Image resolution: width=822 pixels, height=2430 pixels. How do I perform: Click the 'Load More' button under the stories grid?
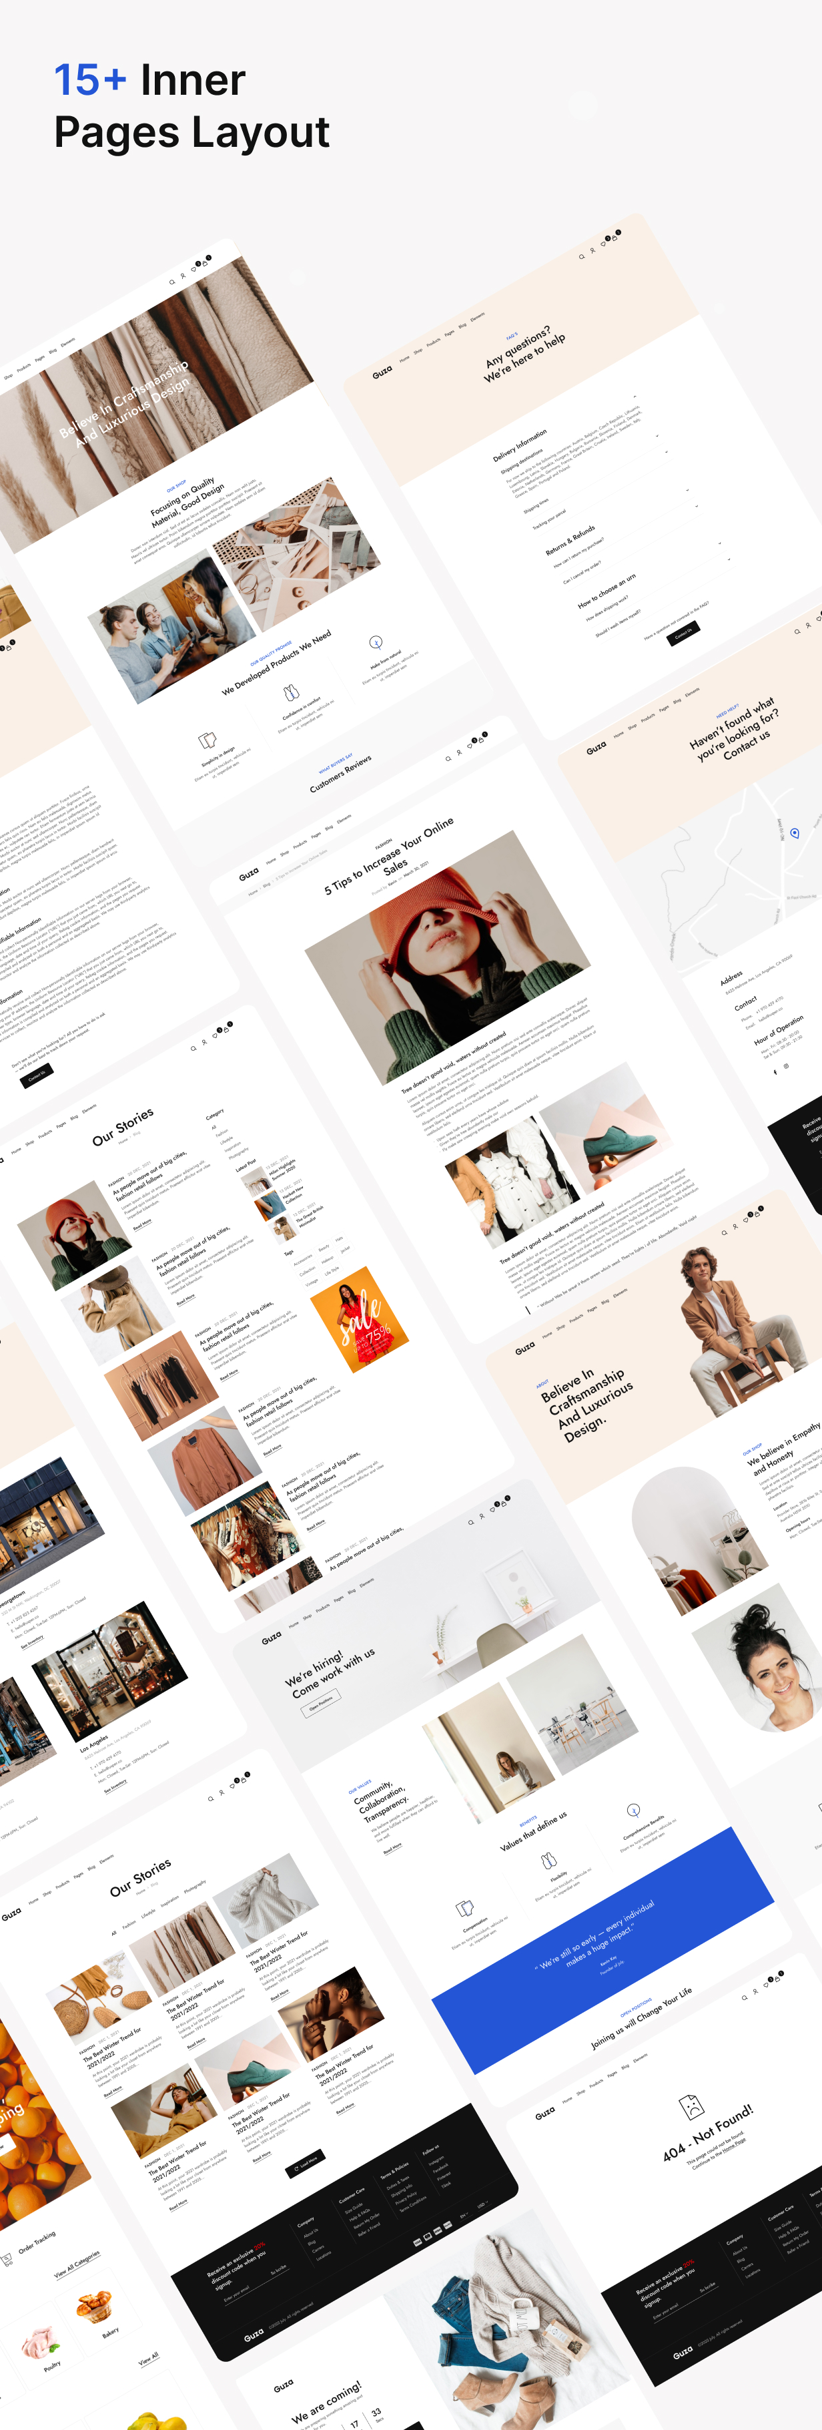coord(304,2163)
